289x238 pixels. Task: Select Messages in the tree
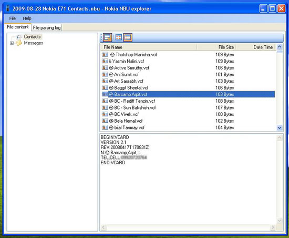tap(34, 43)
